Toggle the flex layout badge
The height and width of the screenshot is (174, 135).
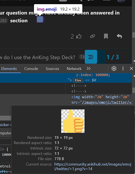tap(78, 80)
